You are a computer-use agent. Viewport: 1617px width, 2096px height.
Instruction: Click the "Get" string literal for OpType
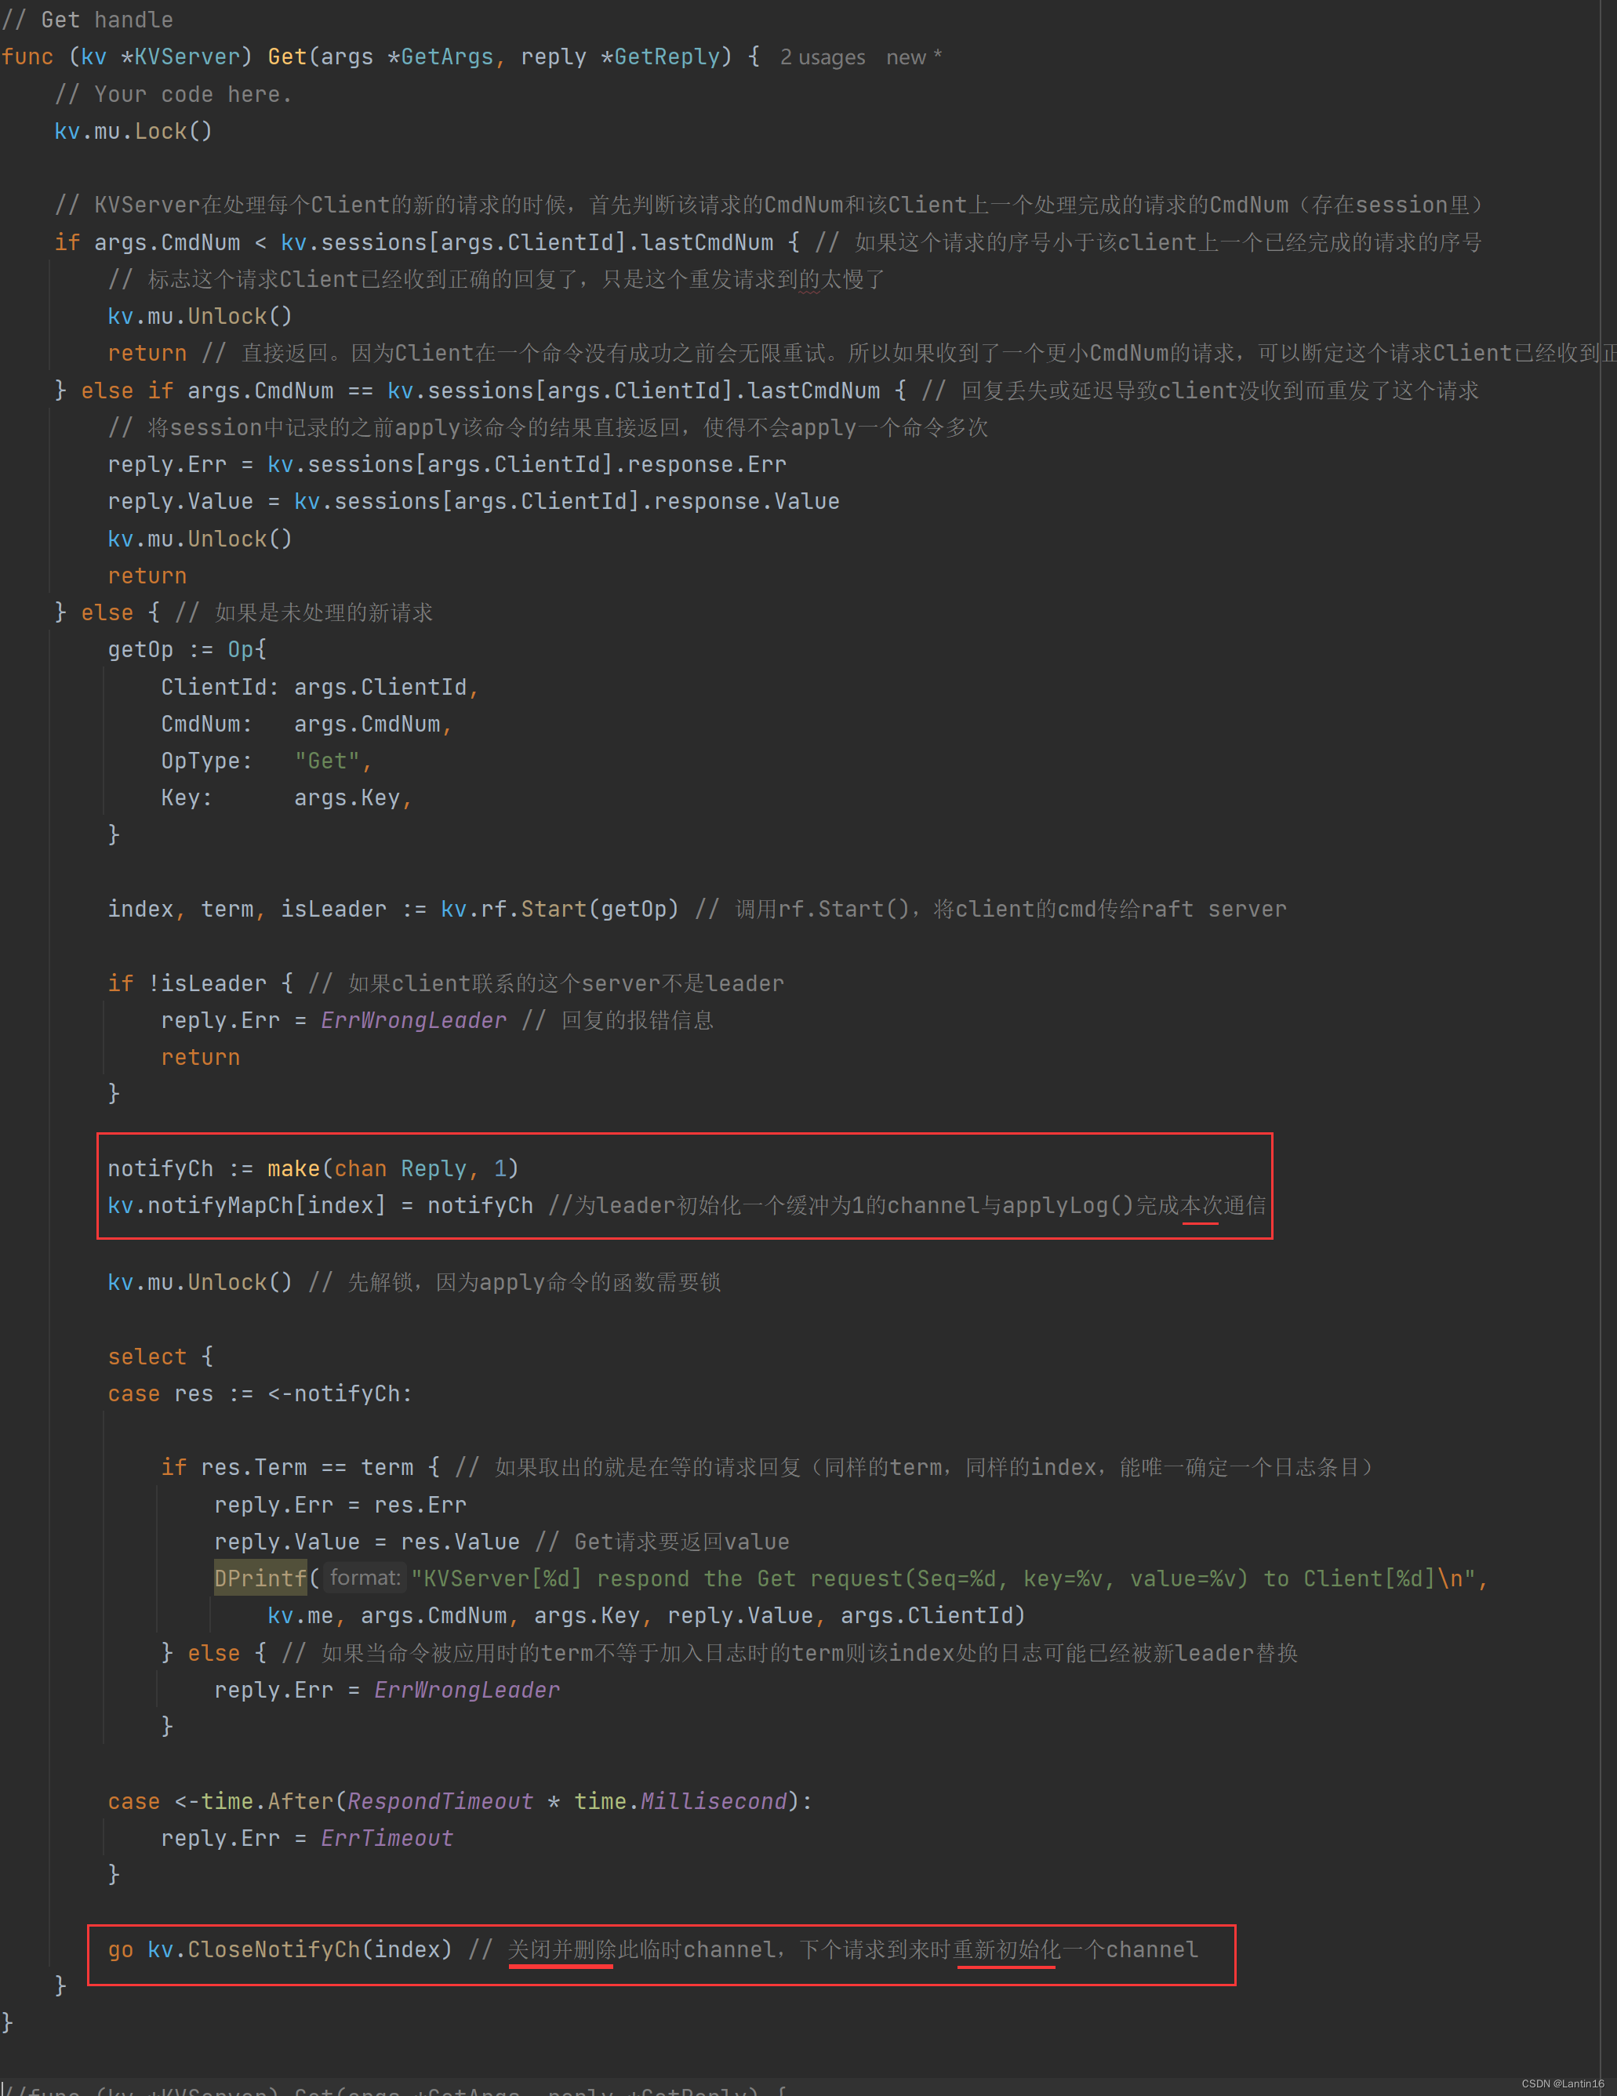[x=326, y=761]
